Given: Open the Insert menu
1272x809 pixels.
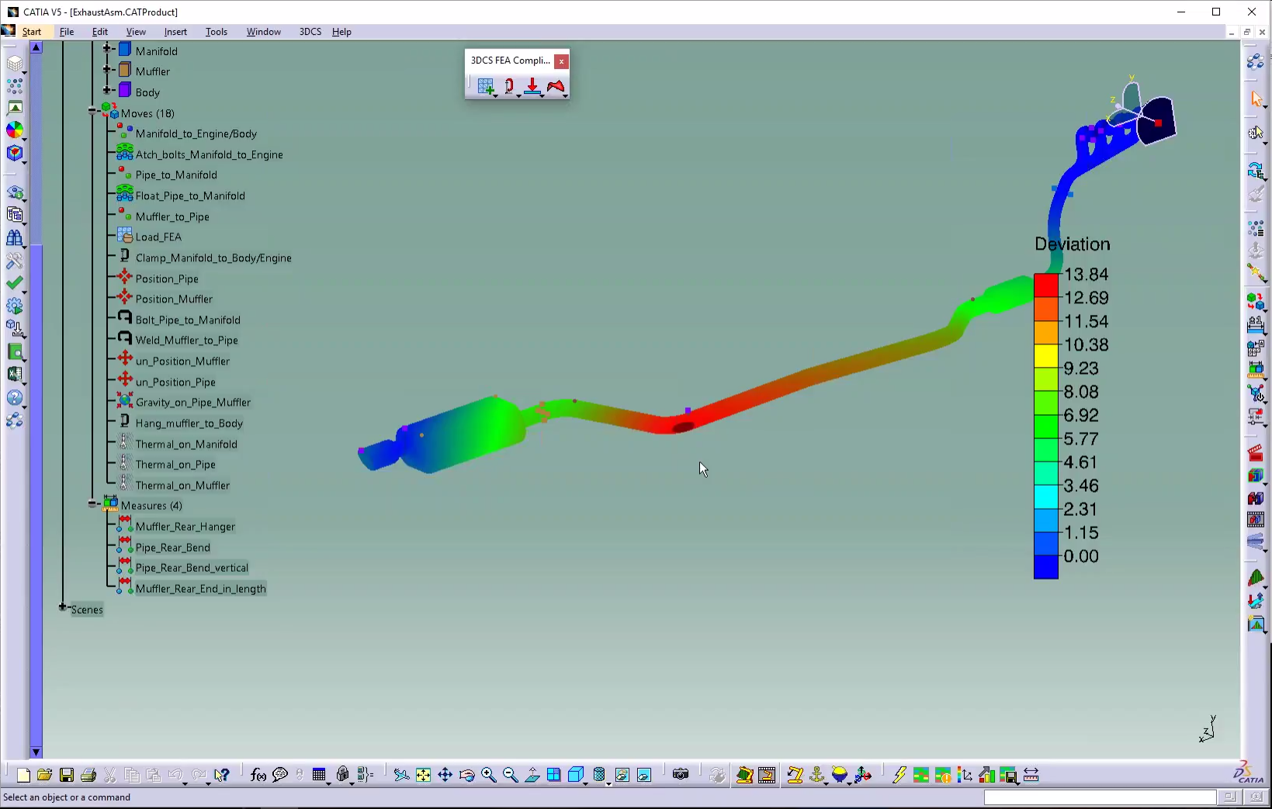Looking at the screenshot, I should pyautogui.click(x=175, y=32).
